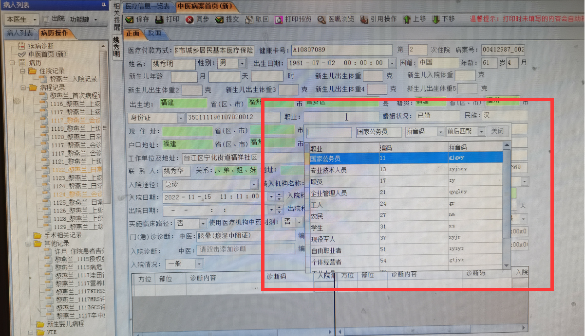Screen dimensions: 585x336
Task: Click the 上移 move up arrow
Action: click(x=415, y=19)
